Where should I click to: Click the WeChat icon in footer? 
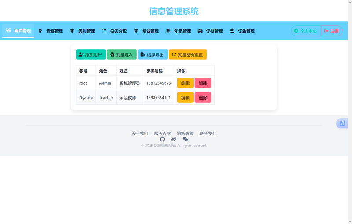(185, 139)
